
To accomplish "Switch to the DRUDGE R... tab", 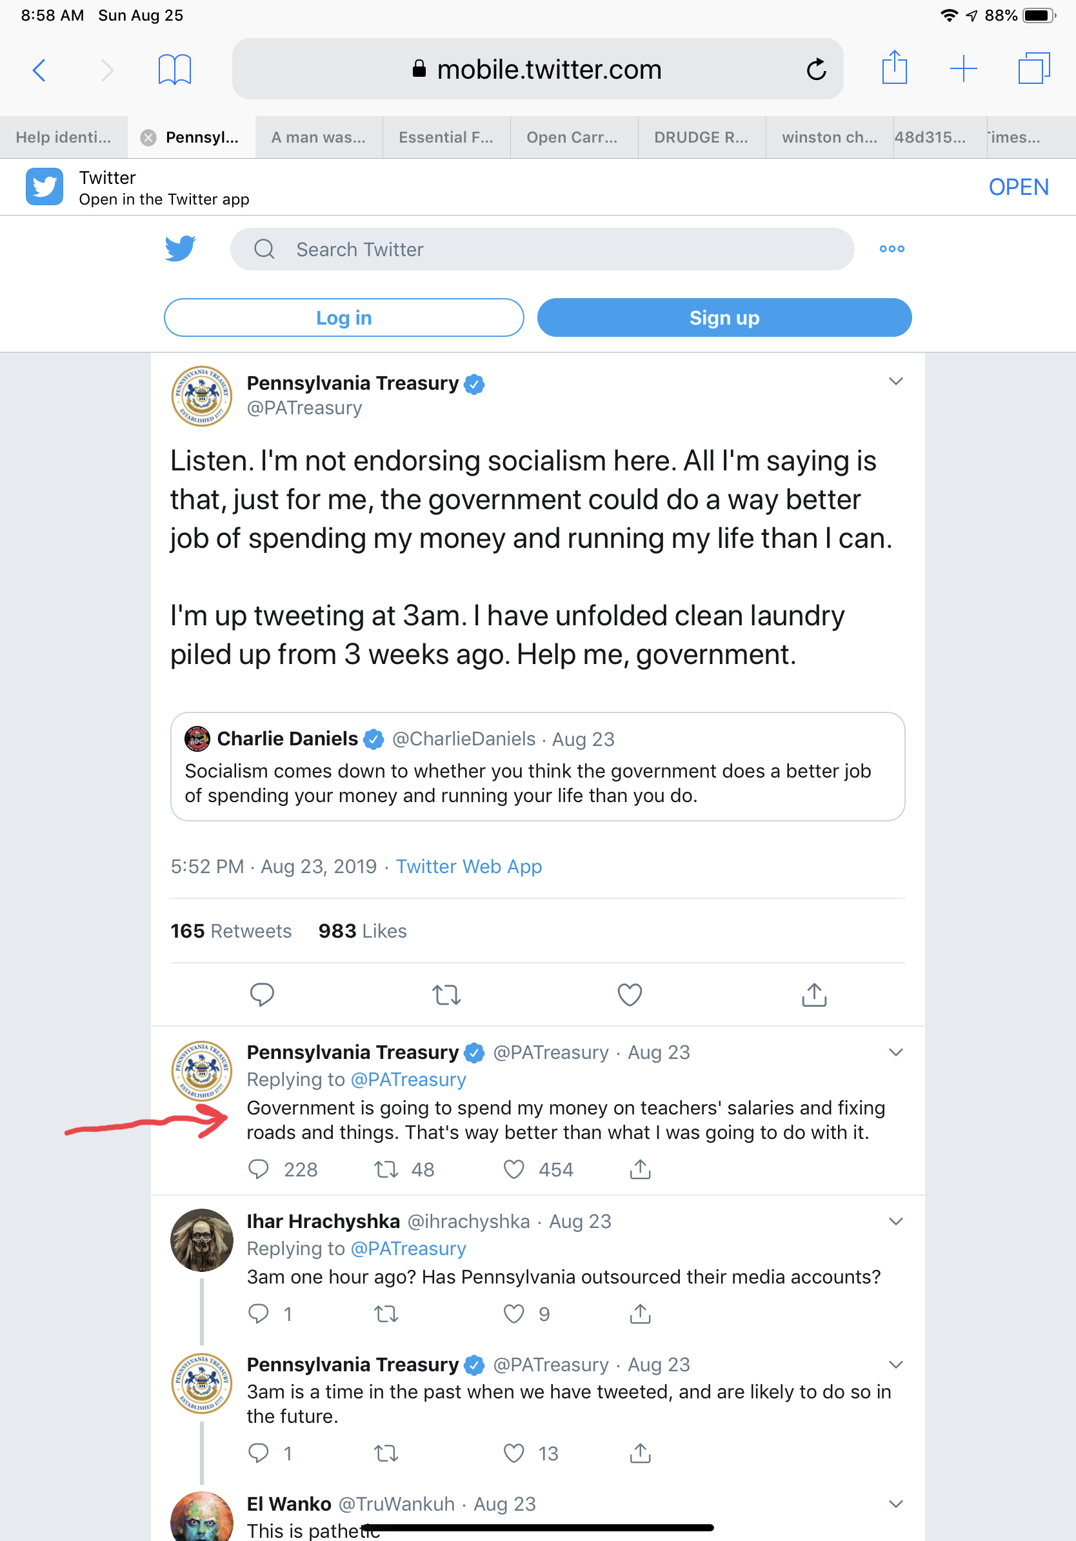I will (701, 137).
